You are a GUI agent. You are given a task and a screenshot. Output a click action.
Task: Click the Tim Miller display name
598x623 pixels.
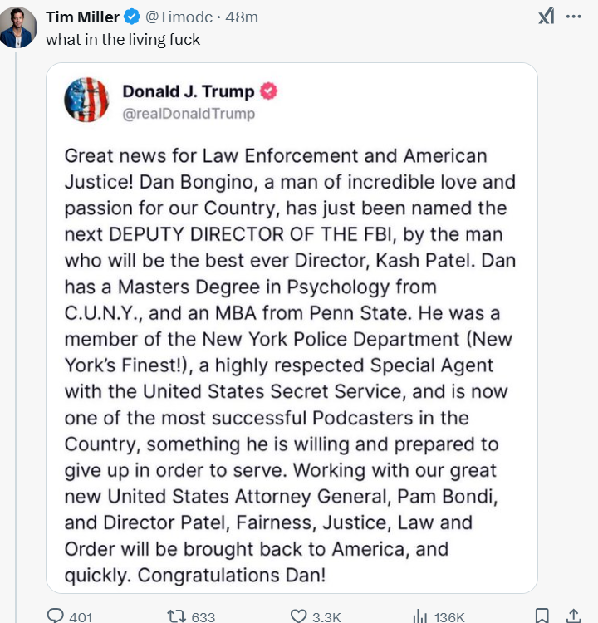coord(82,17)
